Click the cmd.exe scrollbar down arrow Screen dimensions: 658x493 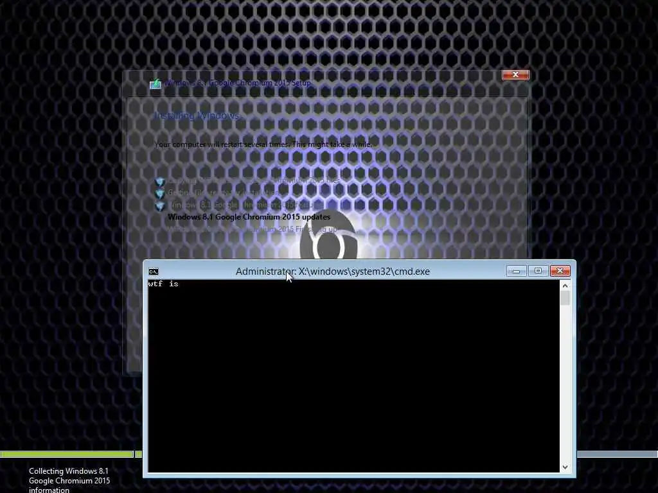point(565,467)
